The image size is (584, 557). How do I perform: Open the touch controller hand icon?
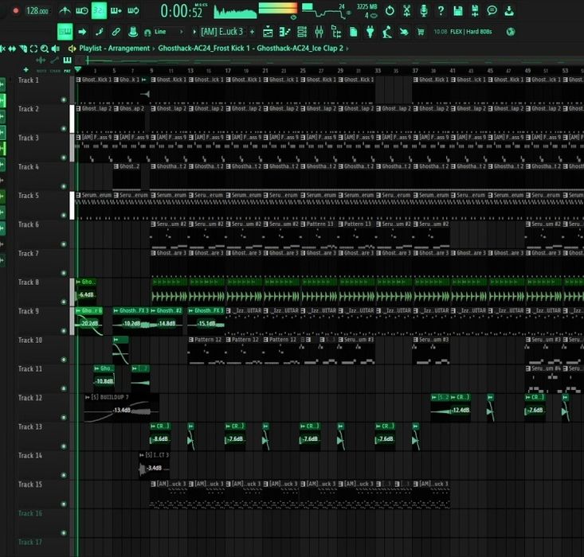tap(404, 32)
